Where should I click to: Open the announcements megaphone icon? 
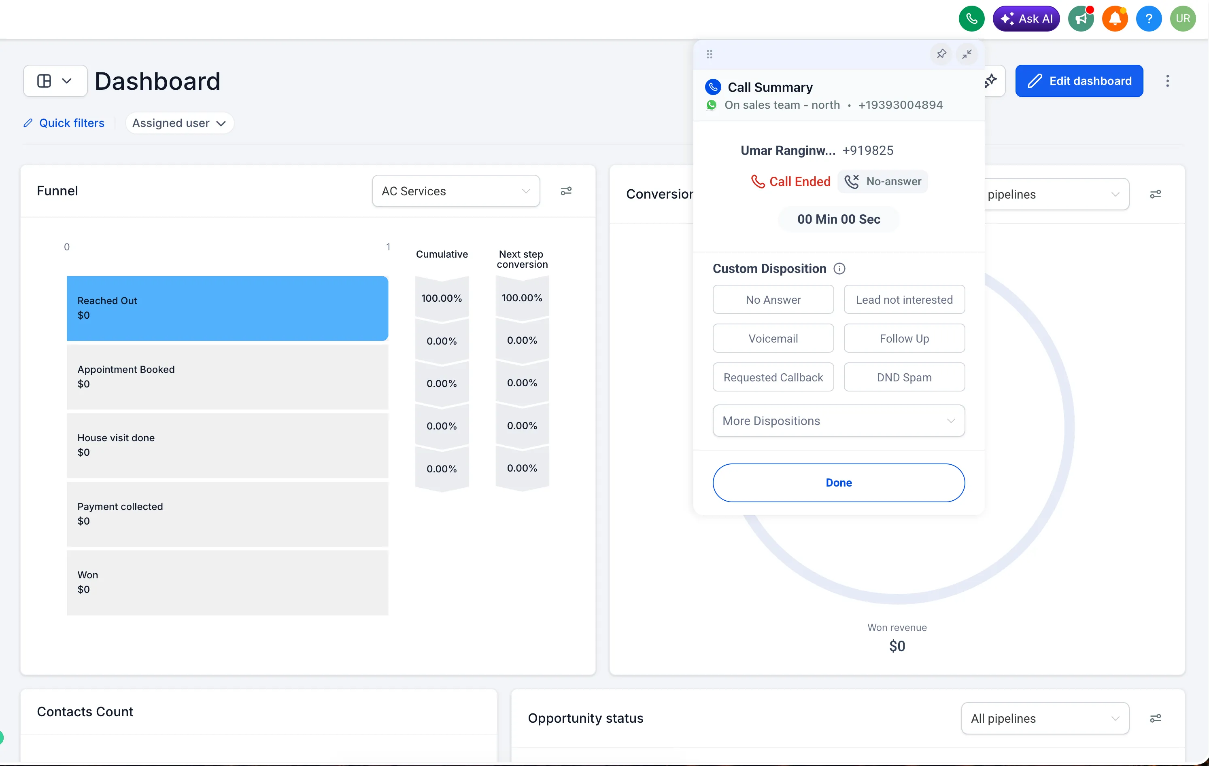tap(1081, 19)
